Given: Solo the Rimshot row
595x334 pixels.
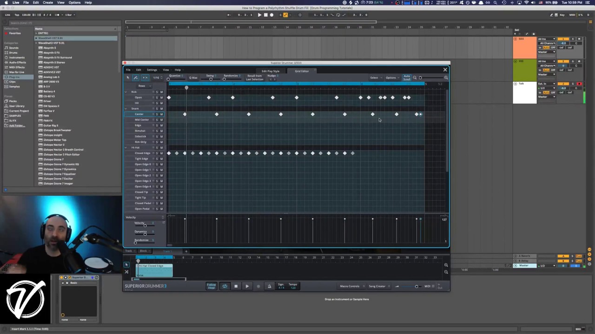Looking at the screenshot, I should coord(157,131).
